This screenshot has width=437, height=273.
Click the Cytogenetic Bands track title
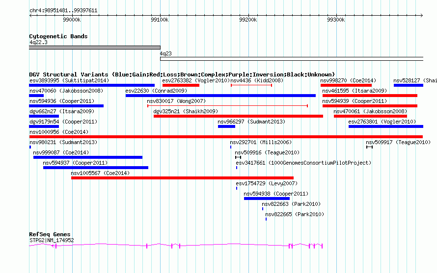[x=58, y=36]
